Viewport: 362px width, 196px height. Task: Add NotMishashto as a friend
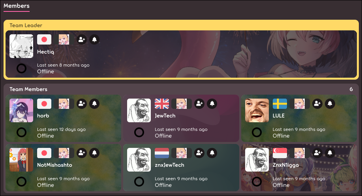[82, 153]
